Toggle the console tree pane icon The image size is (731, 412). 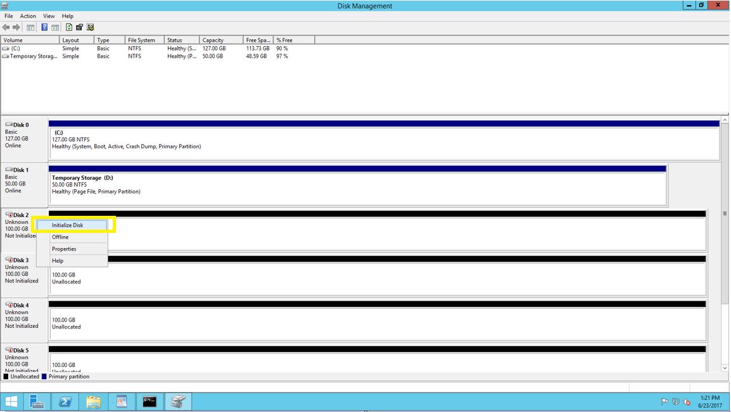coord(30,27)
